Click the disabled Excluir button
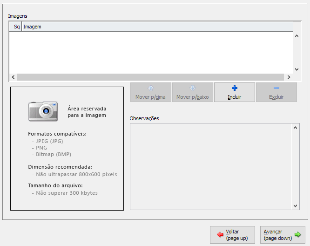Image resolution: width=310 pixels, height=246 pixels. coord(276,92)
